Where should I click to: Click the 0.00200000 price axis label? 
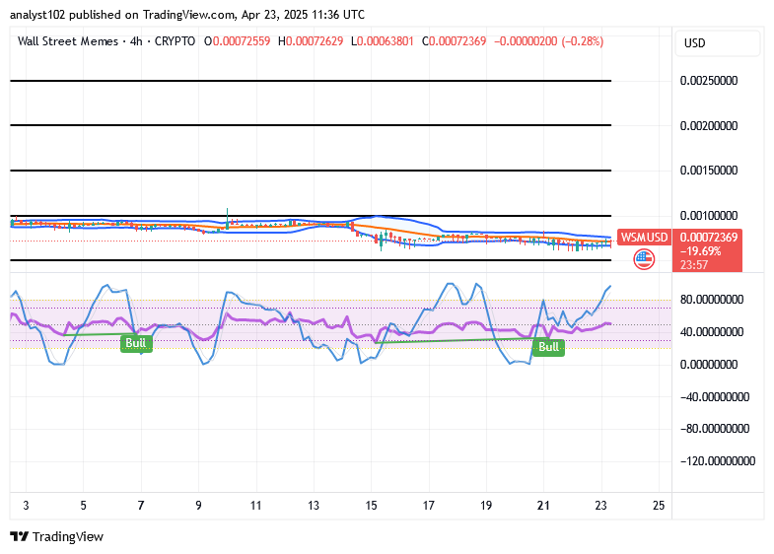tap(708, 126)
